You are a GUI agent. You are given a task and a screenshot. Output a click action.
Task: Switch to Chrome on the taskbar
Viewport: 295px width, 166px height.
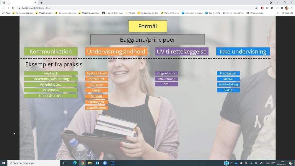[x=82, y=163]
